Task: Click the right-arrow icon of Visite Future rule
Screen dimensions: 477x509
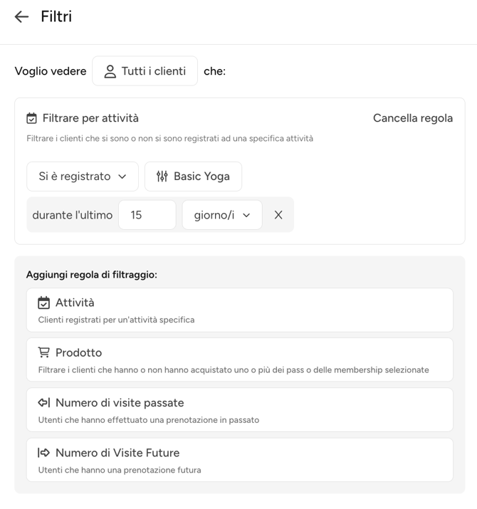Action: coord(43,453)
